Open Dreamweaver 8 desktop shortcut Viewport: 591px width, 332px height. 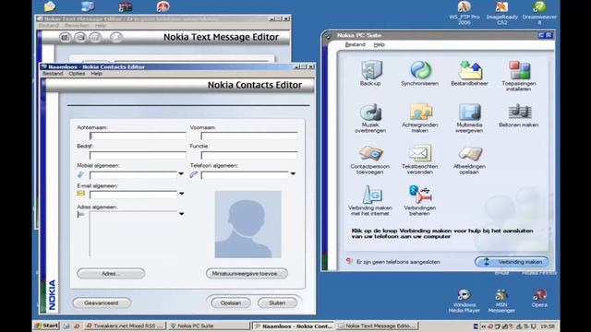tap(539, 12)
